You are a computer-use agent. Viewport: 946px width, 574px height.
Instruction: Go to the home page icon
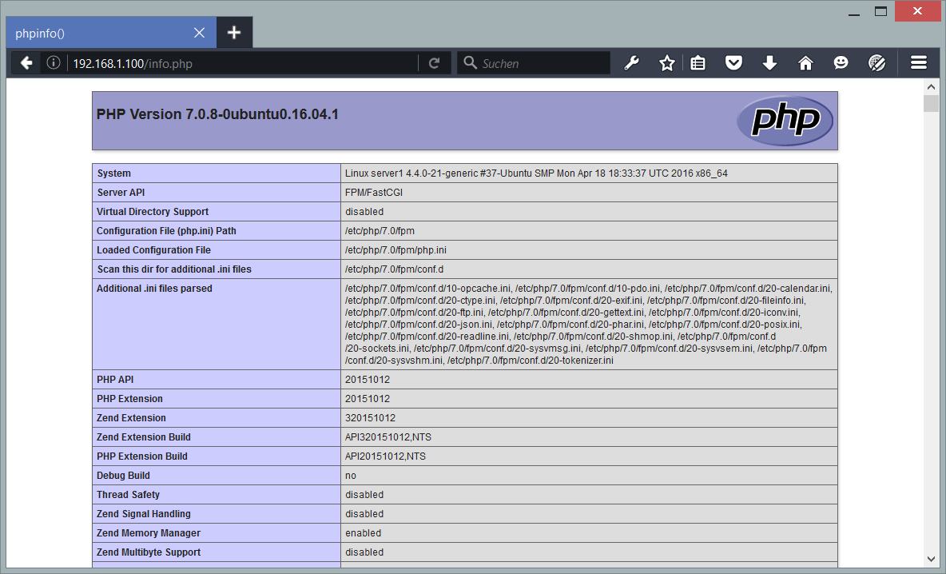point(805,63)
